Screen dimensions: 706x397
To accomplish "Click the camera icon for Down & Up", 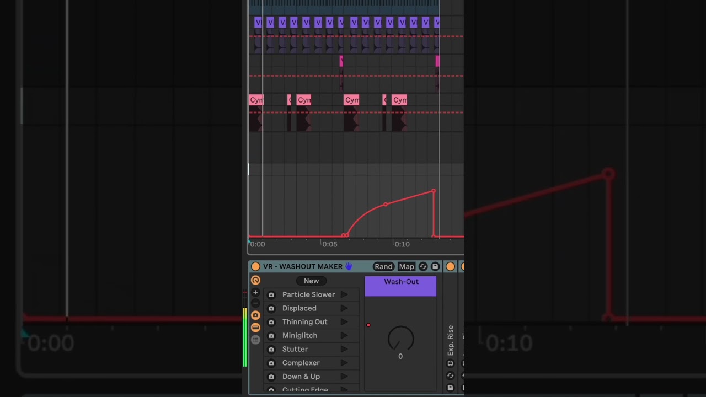I will point(271,377).
